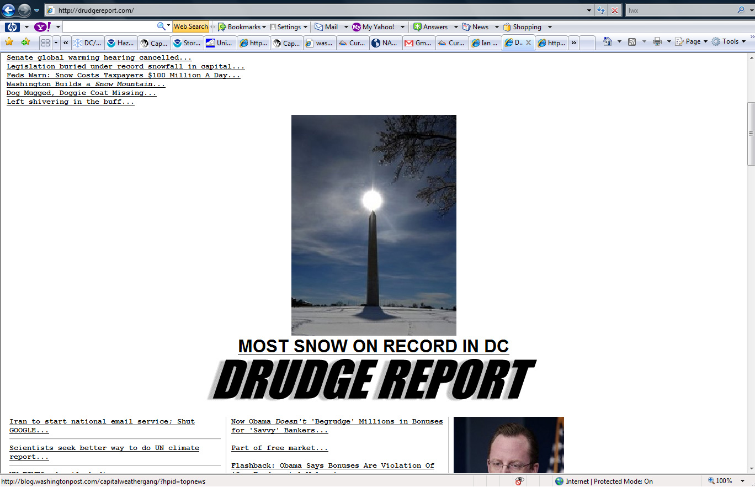The image size is (755, 487).
Task: Open the tab list dropdown arrow
Action: (56, 43)
